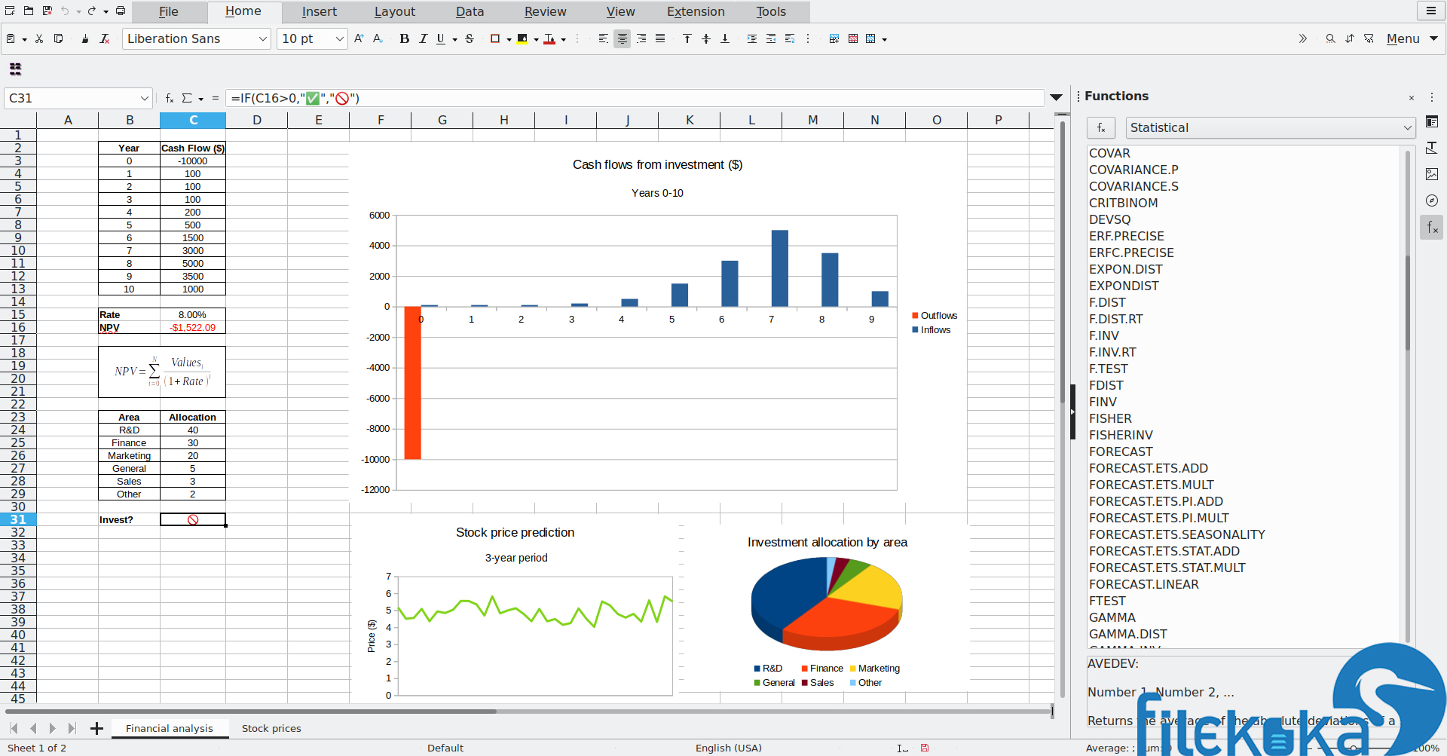Switch to the Layout tab

[395, 11]
